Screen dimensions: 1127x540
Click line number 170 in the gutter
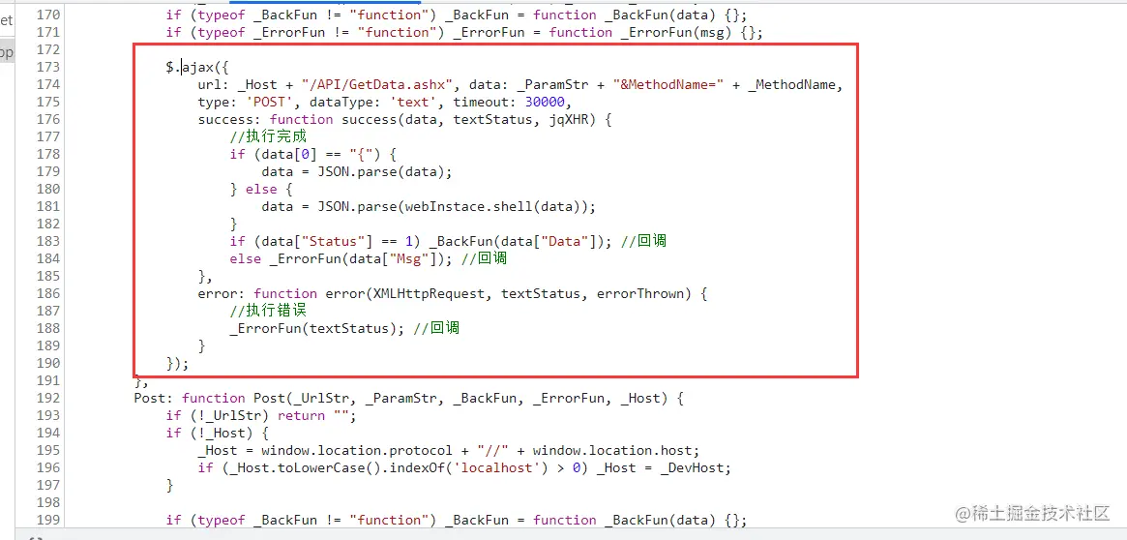[48, 15]
